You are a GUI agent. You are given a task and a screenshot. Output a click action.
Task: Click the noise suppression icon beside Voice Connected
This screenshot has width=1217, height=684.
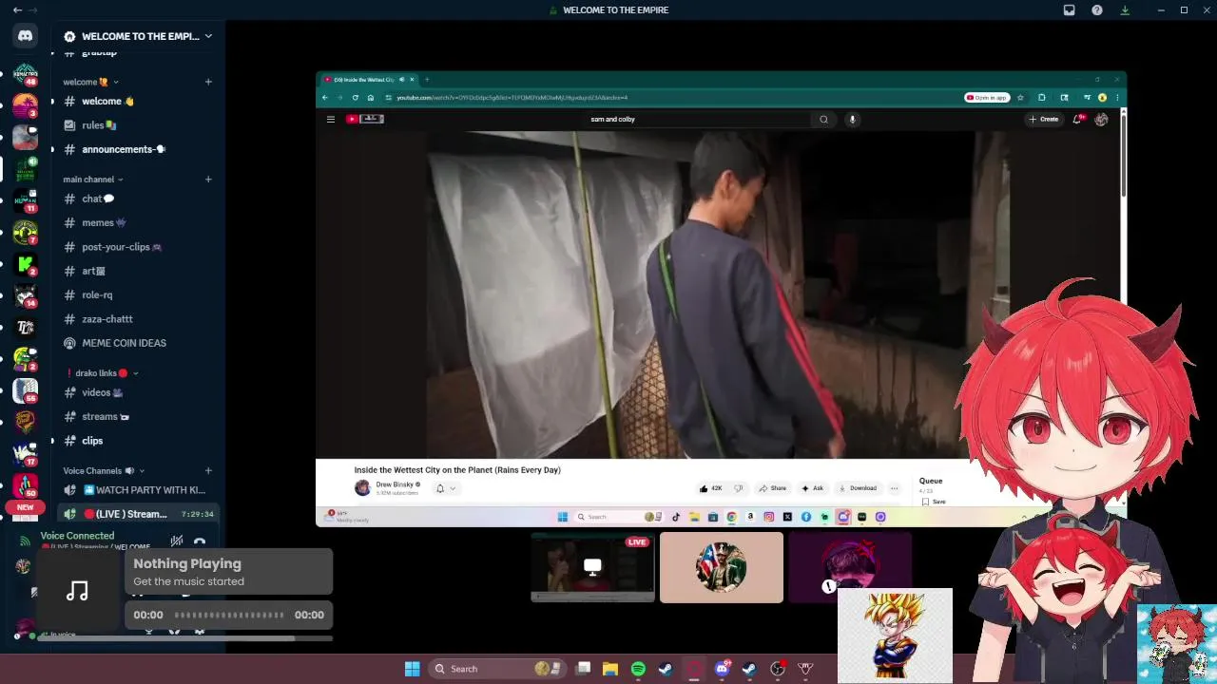click(177, 541)
